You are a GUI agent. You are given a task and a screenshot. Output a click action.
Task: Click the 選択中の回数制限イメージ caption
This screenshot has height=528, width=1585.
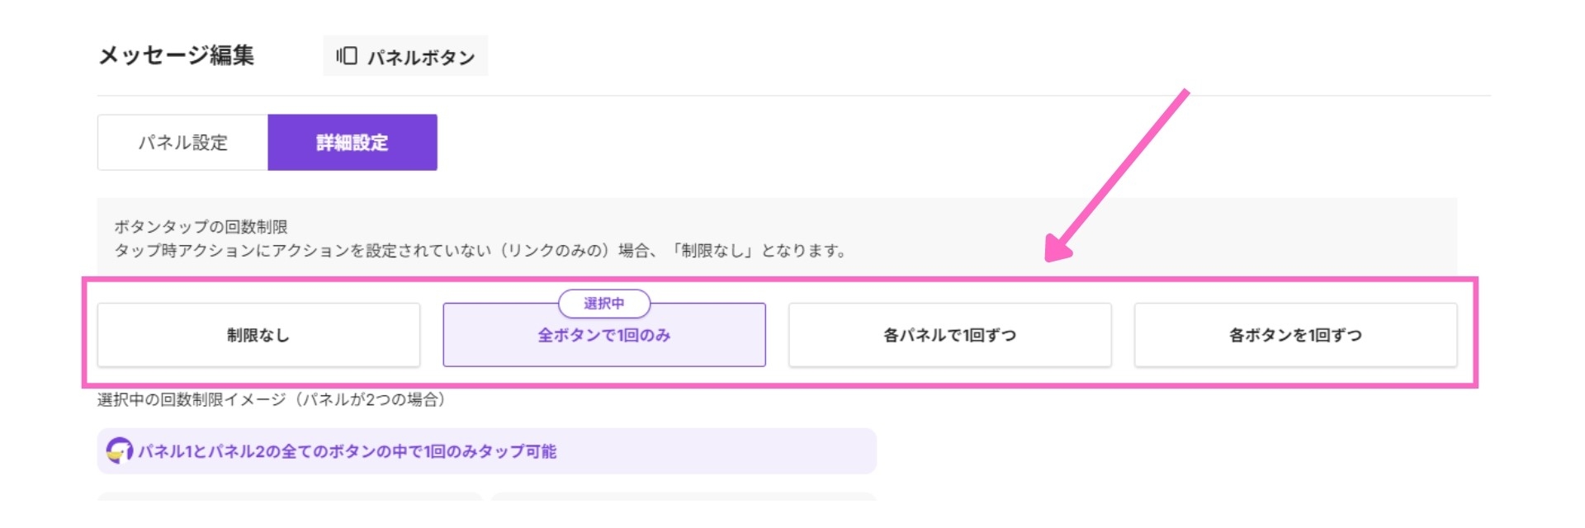272,400
